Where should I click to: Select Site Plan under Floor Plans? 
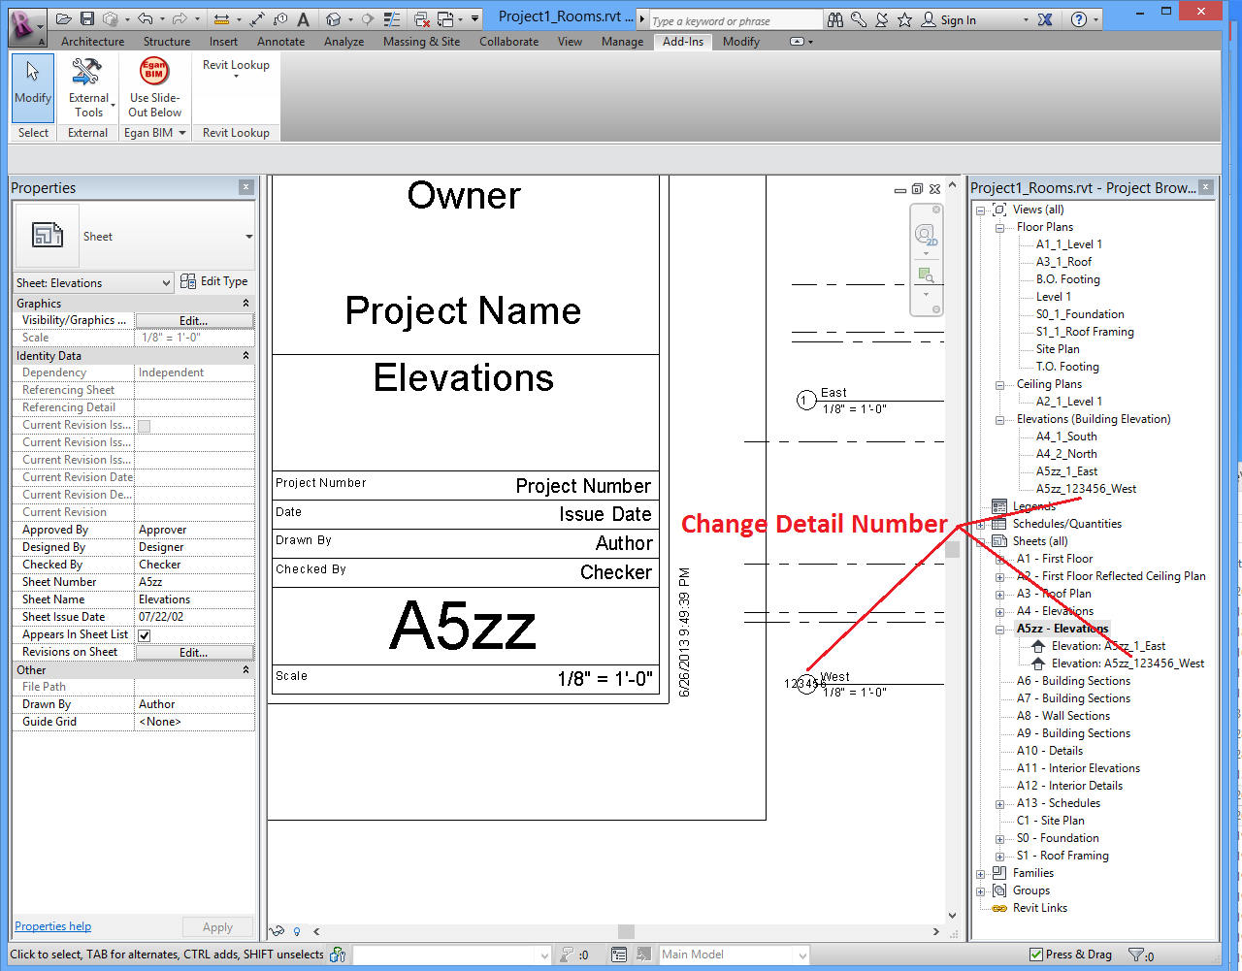1058,349
